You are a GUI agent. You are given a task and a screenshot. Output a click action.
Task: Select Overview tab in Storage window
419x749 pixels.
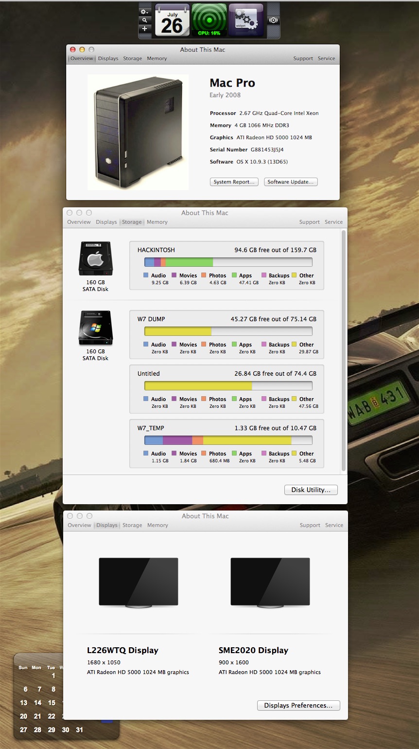pyautogui.click(x=79, y=222)
